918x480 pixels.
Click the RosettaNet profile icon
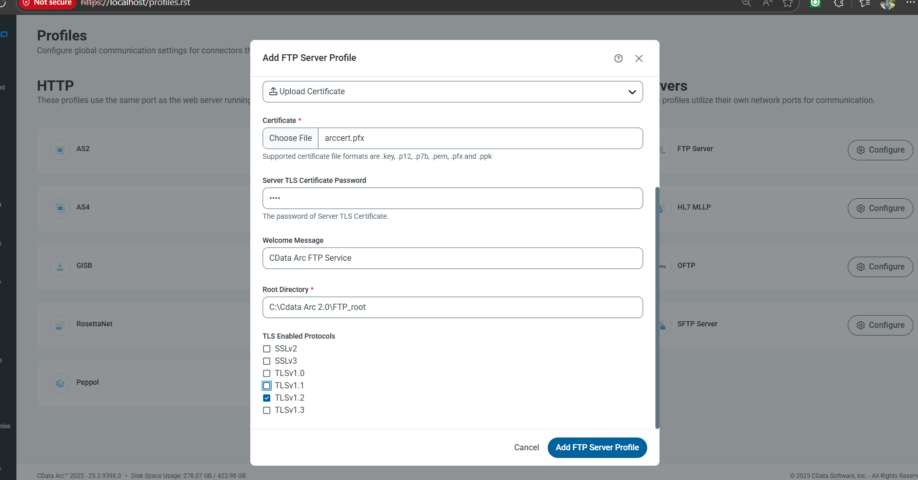(x=60, y=325)
